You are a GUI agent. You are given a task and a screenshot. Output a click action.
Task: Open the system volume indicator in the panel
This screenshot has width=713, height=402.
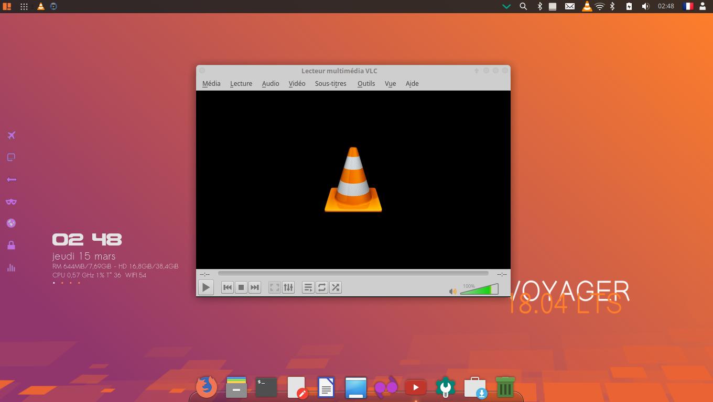click(x=646, y=6)
